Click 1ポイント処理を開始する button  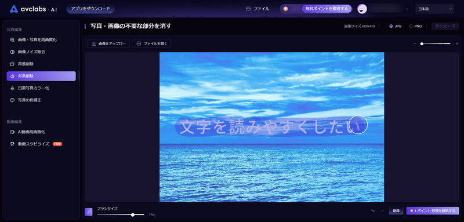click(x=433, y=211)
